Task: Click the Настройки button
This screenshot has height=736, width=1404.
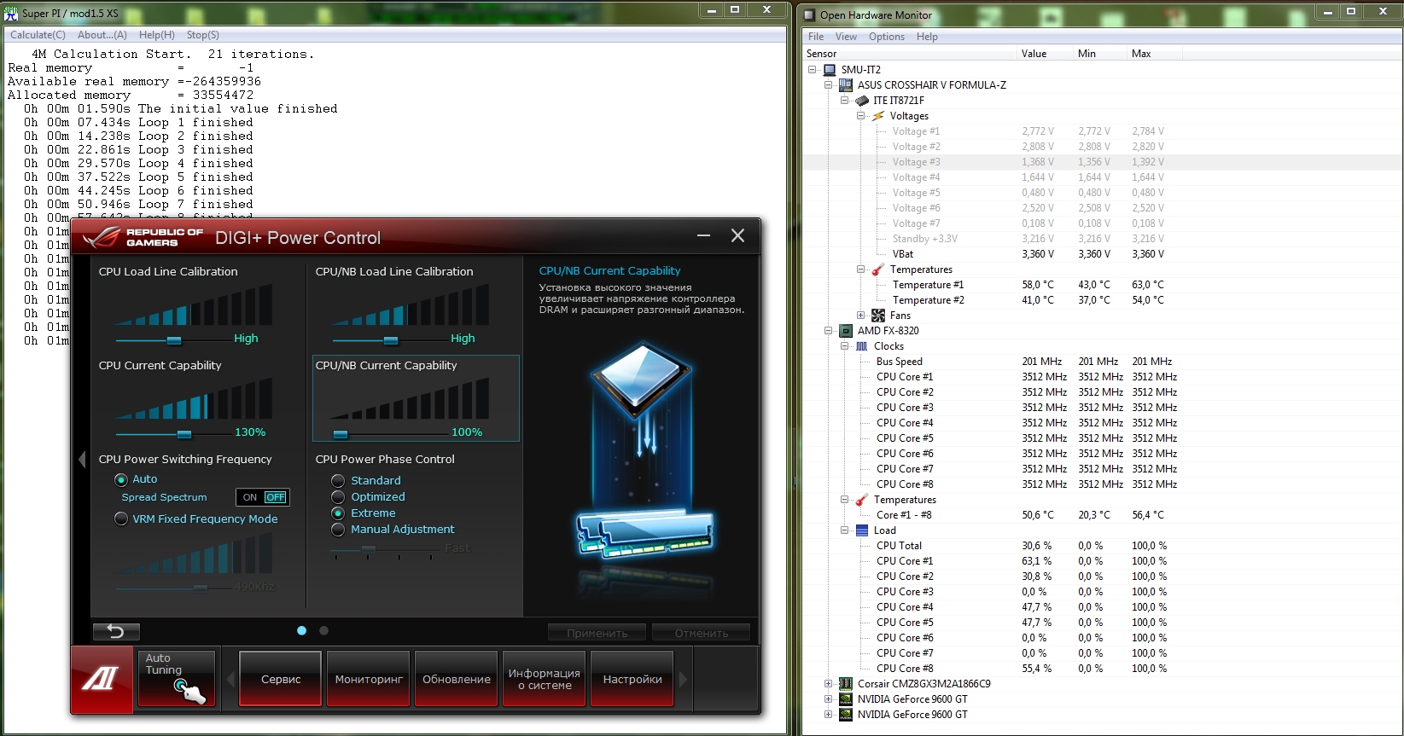Action: pyautogui.click(x=632, y=679)
